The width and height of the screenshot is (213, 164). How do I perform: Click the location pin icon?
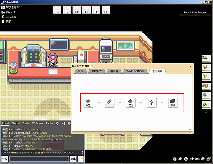pyautogui.click(x=3, y=22)
